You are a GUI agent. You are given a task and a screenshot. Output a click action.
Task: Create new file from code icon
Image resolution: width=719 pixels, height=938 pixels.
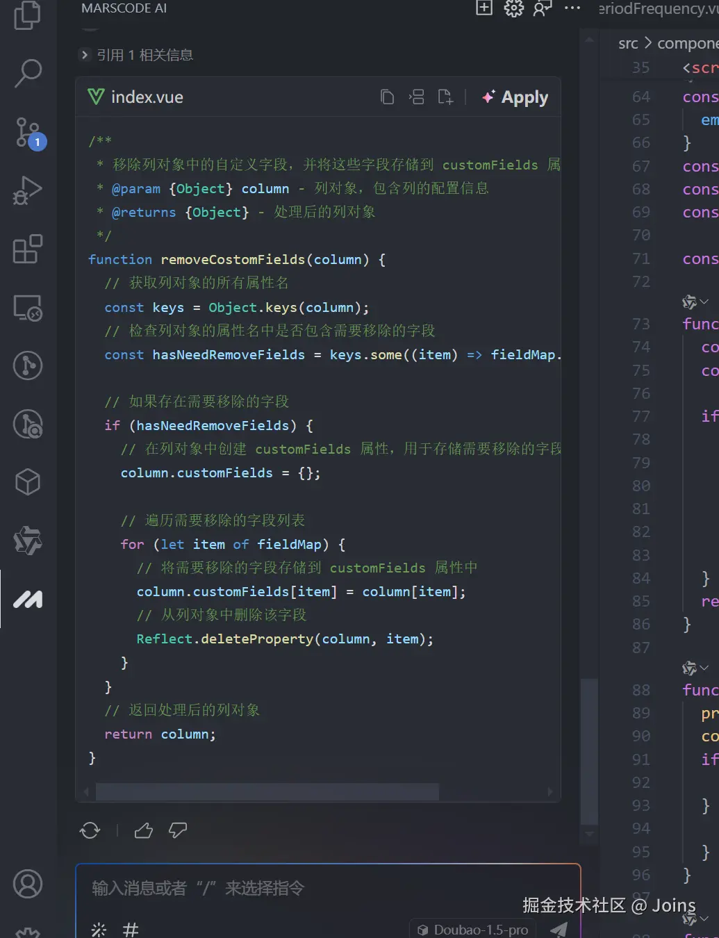[x=445, y=97]
